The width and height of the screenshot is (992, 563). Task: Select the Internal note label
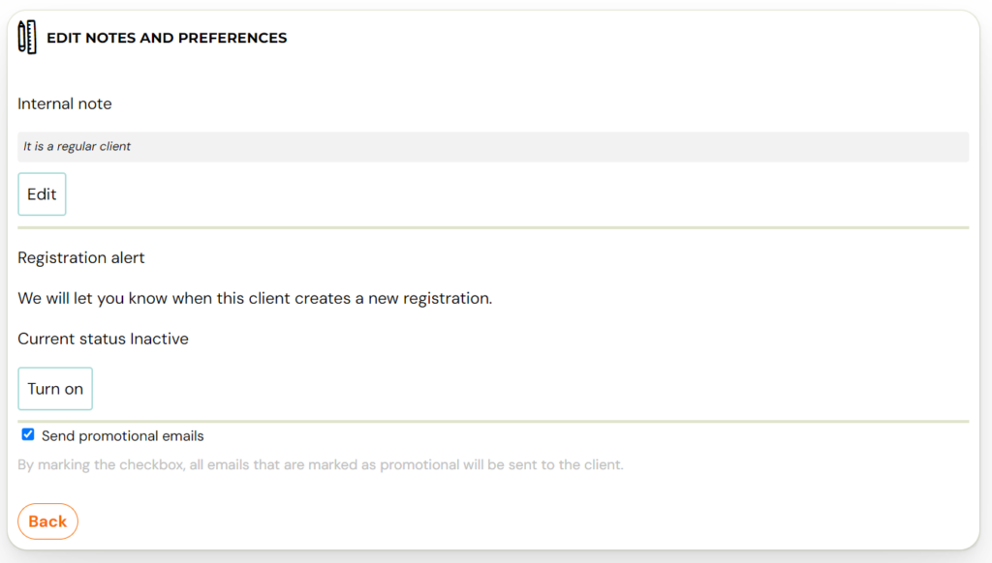point(65,104)
